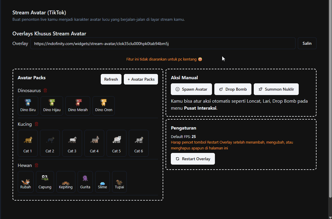Image resolution: width=332 pixels, height=219 pixels.
Task: Copy overlay URL with Salin button
Action: (x=307, y=43)
